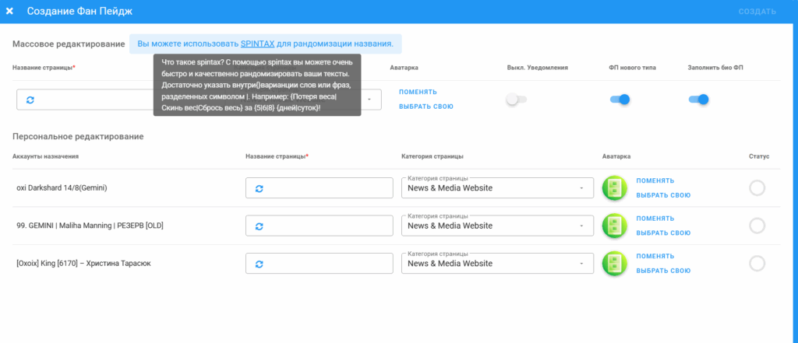Close the Создание Фан Пейдж dialog
798x343 pixels.
coord(9,11)
